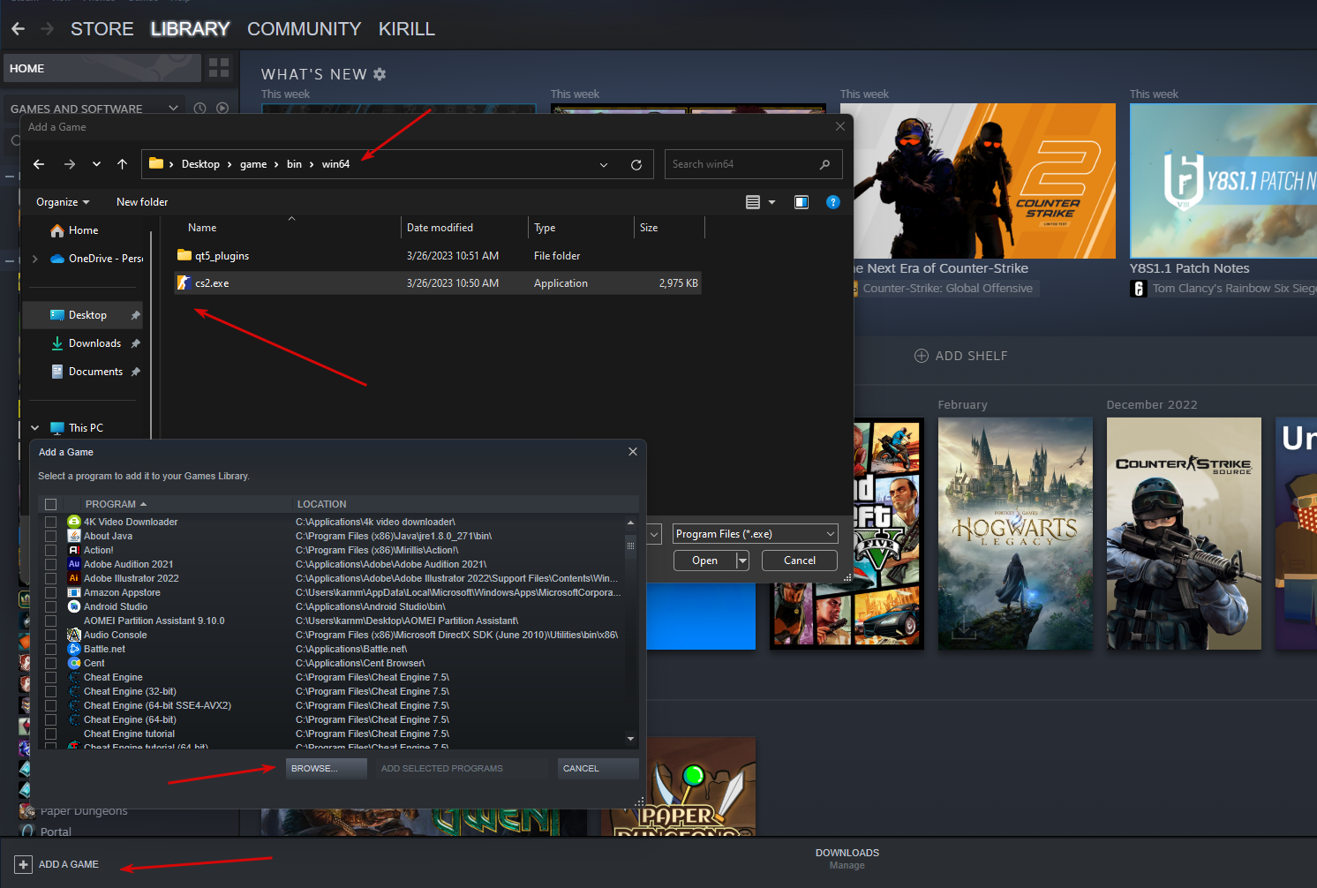Expand Games and Software dropdown
The image size is (1317, 888).
pos(173,108)
